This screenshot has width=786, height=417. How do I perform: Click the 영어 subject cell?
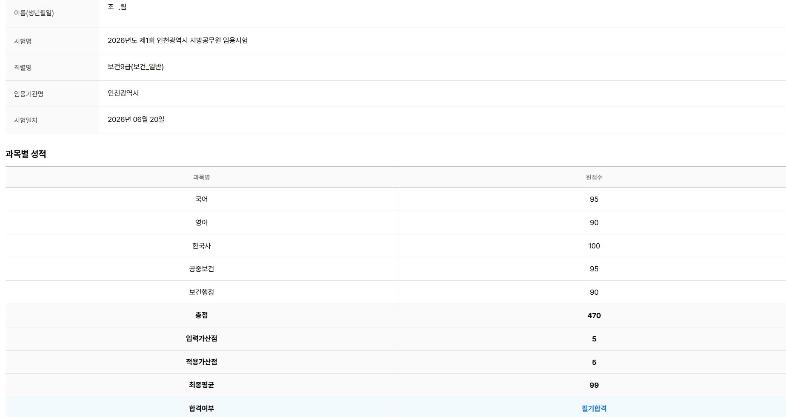(201, 223)
